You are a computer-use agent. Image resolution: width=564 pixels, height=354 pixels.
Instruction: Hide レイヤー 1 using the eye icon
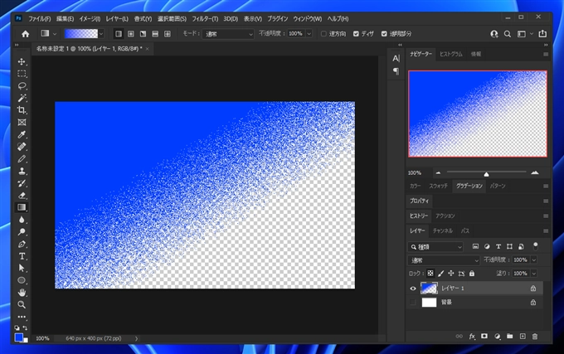click(x=414, y=289)
